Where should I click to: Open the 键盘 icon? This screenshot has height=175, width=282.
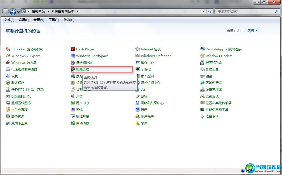[x=202, y=76]
